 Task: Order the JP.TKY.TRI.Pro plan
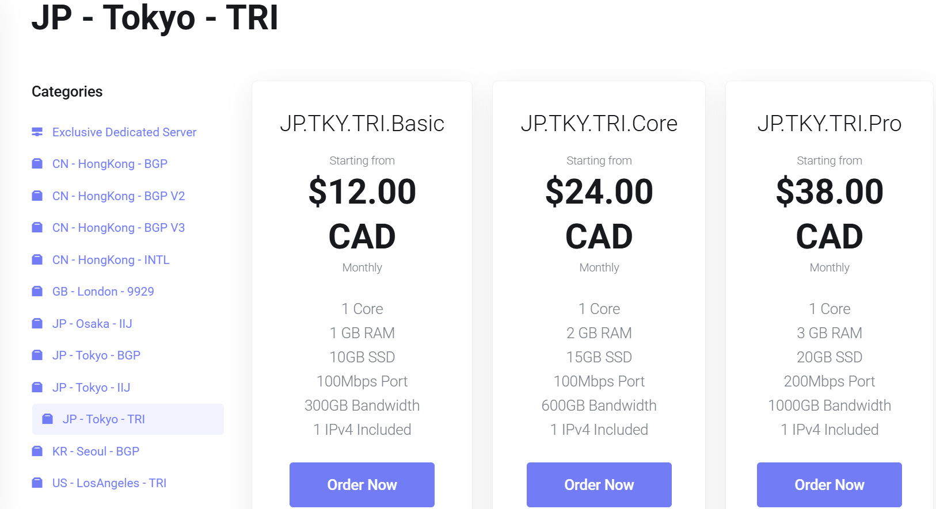click(829, 484)
